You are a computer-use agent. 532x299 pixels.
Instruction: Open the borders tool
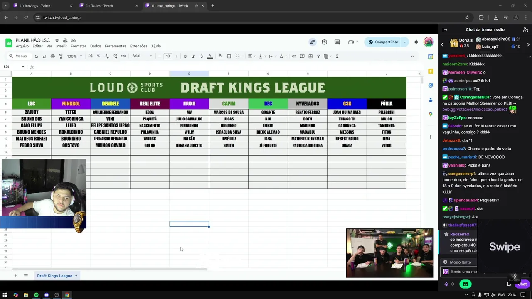(229, 56)
